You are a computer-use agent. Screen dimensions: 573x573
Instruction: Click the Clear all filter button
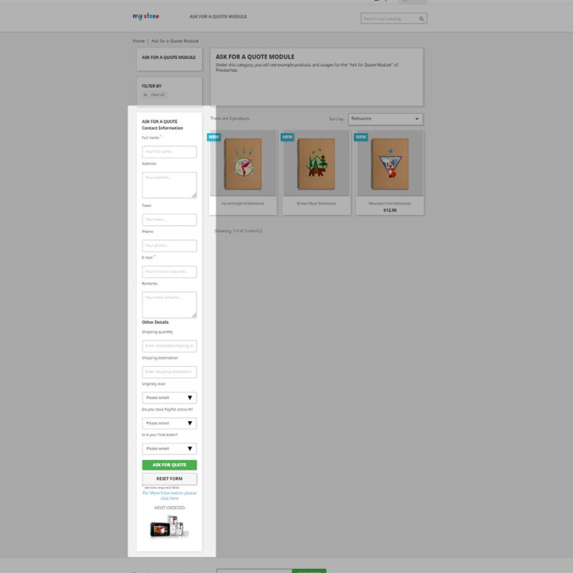(x=154, y=95)
